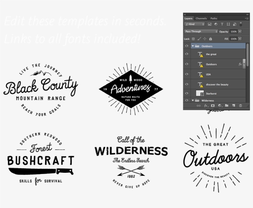Viewport: 253px width, 208px height.
Task: Filter for smart objects icon
Action: pyautogui.click(x=234, y=24)
